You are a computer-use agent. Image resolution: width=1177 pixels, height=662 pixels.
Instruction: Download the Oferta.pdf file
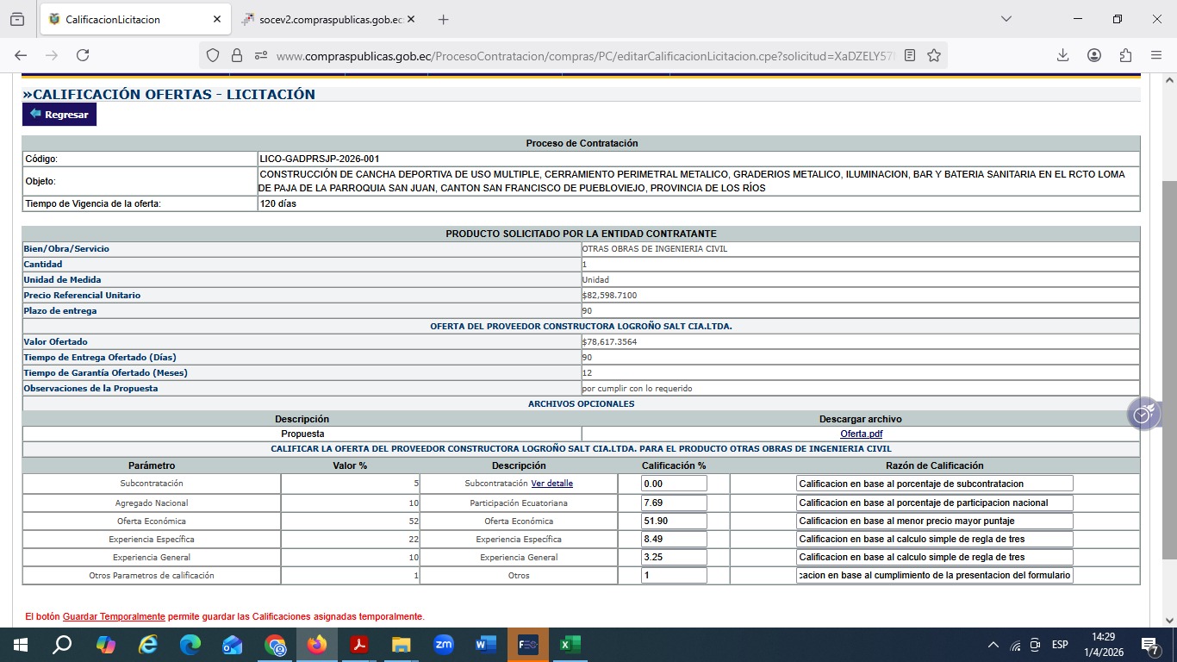[861, 434]
